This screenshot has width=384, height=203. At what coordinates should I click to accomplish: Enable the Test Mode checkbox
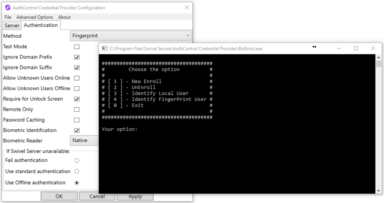(77, 47)
